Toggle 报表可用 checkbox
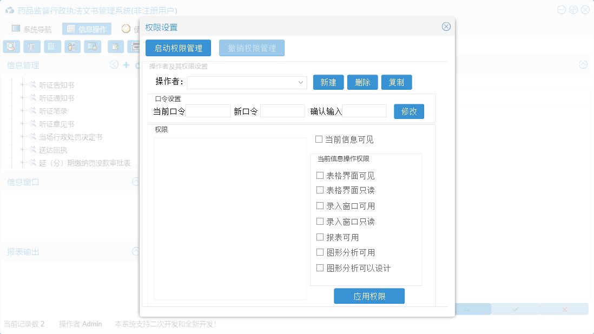Image resolution: width=594 pixels, height=334 pixels. [320, 237]
